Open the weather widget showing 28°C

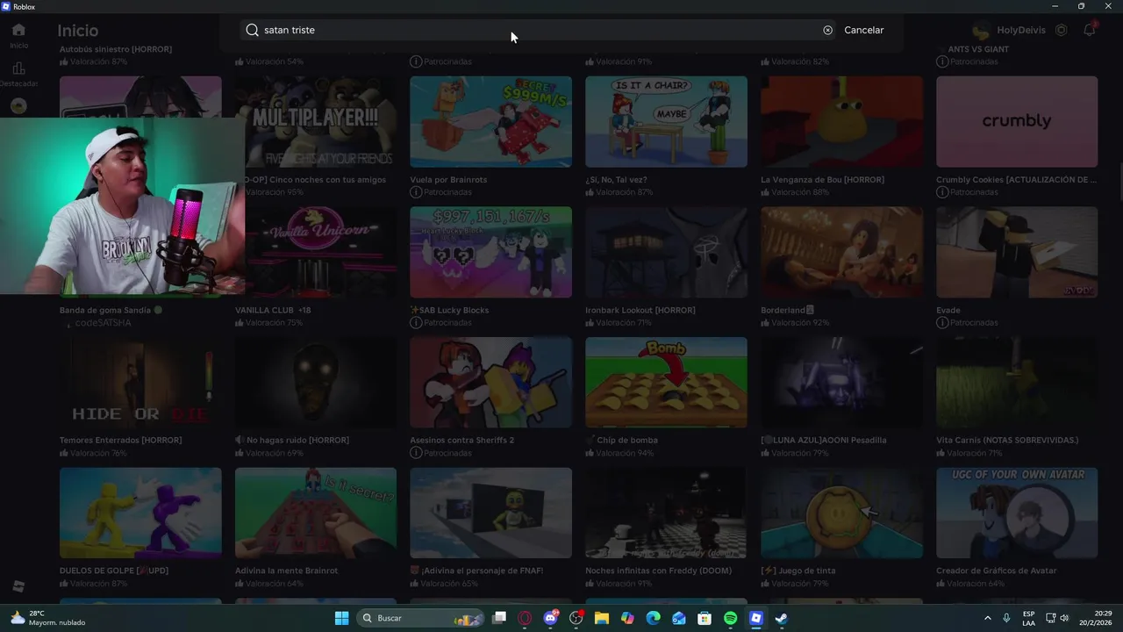(49, 618)
